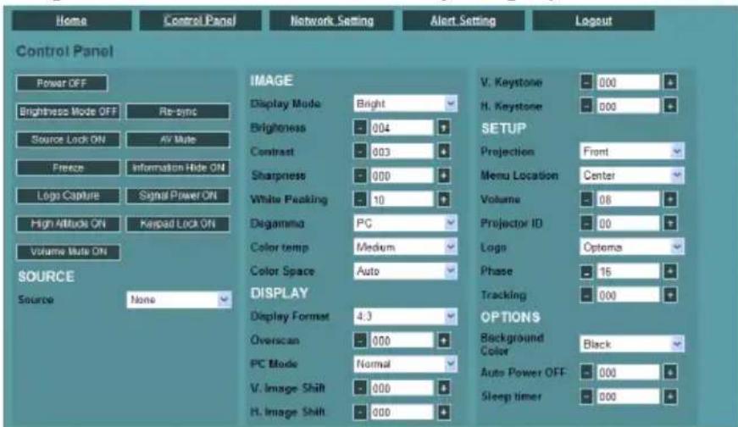Open the Degamma dropdown

[x=405, y=223]
